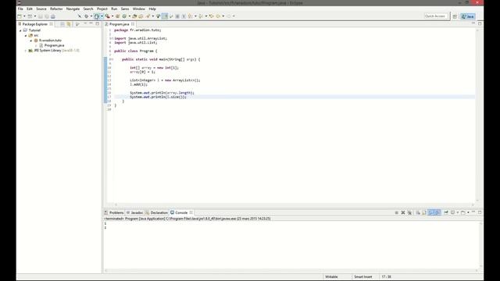Open the File menu
The height and width of the screenshot is (281, 500).
[x=20, y=9]
